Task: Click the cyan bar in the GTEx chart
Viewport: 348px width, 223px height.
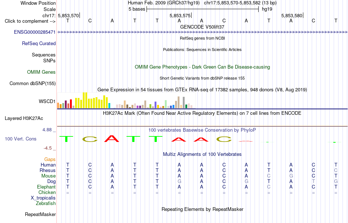Action: tap(109, 106)
